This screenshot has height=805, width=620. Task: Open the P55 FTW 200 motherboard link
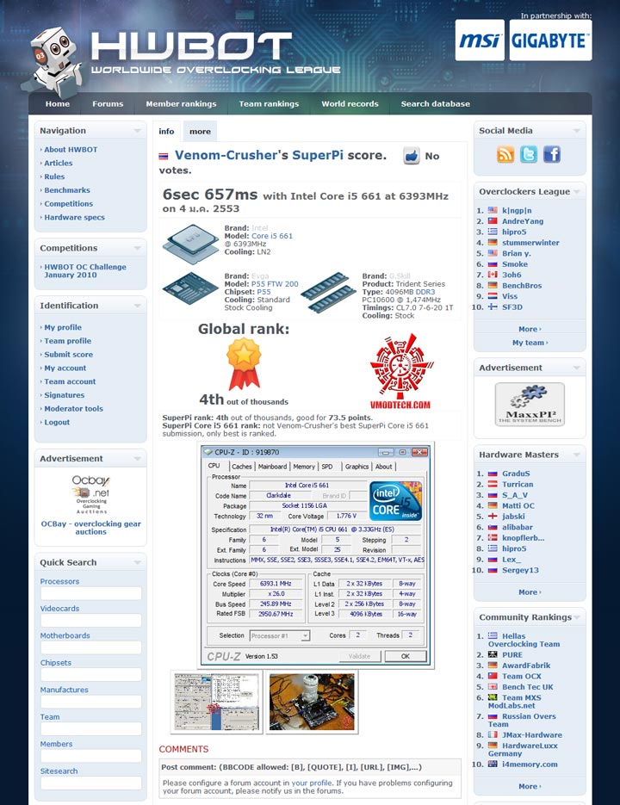[x=275, y=284]
